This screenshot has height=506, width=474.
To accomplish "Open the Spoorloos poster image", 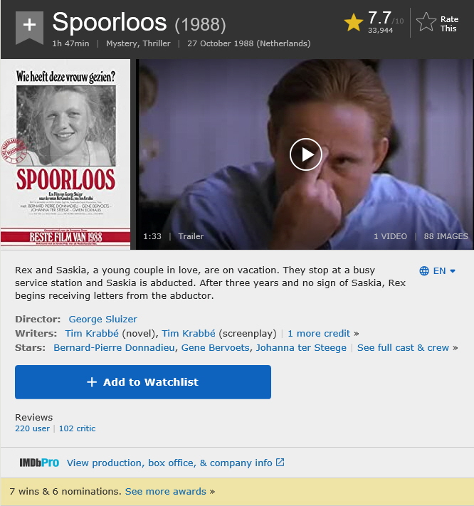I will [65, 154].
